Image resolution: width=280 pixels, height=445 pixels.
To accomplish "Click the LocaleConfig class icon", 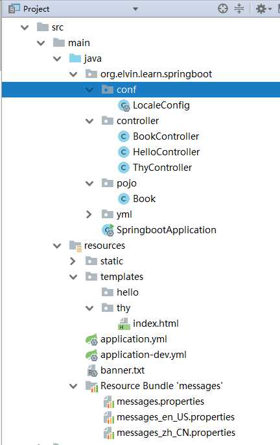I will (x=124, y=106).
